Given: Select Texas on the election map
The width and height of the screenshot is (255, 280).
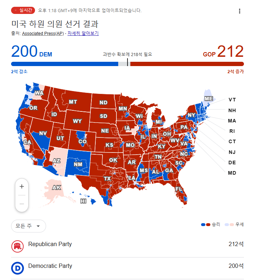Looking at the screenshot, I should [x=107, y=178].
